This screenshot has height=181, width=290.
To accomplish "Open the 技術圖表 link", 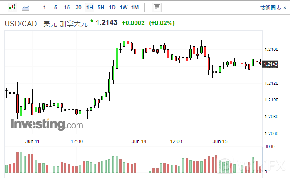I will 273,8.
